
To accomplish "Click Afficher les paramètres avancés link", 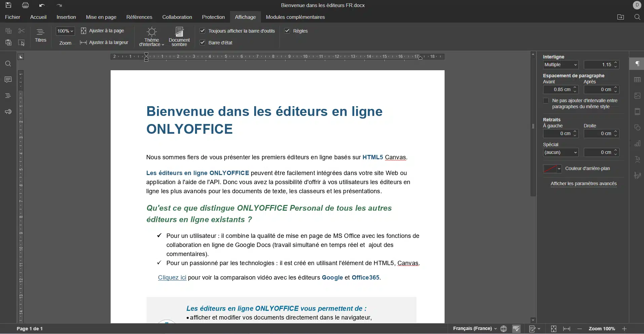I will (x=583, y=183).
